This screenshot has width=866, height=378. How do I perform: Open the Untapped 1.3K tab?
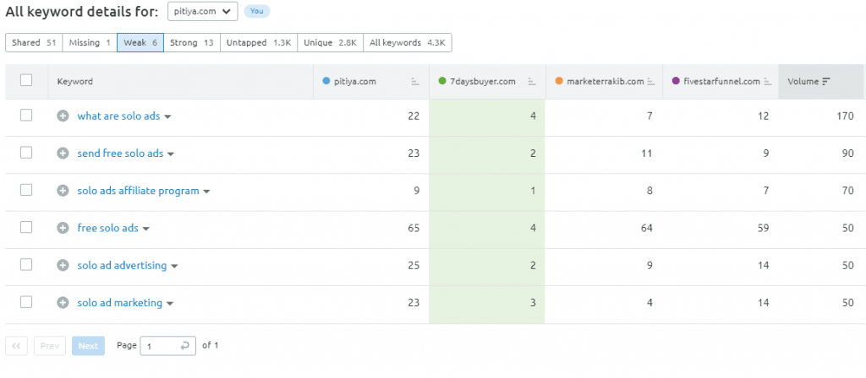click(x=259, y=42)
